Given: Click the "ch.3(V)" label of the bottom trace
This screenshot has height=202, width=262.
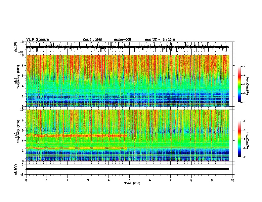Looking at the screenshot, I should click(x=16, y=170).
